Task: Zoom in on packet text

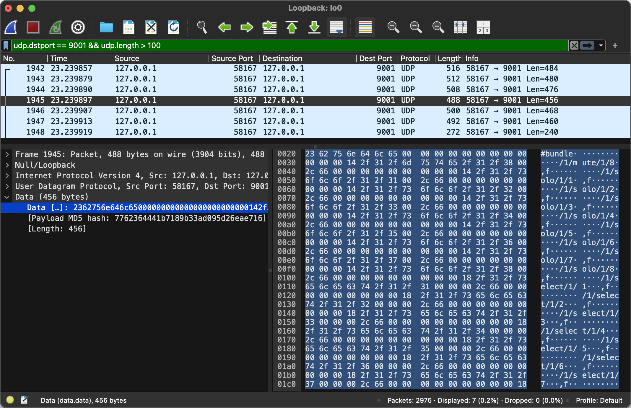Action: pos(393,27)
